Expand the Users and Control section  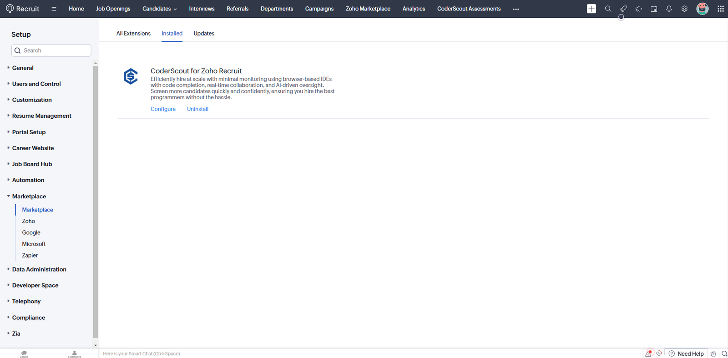[x=36, y=84]
